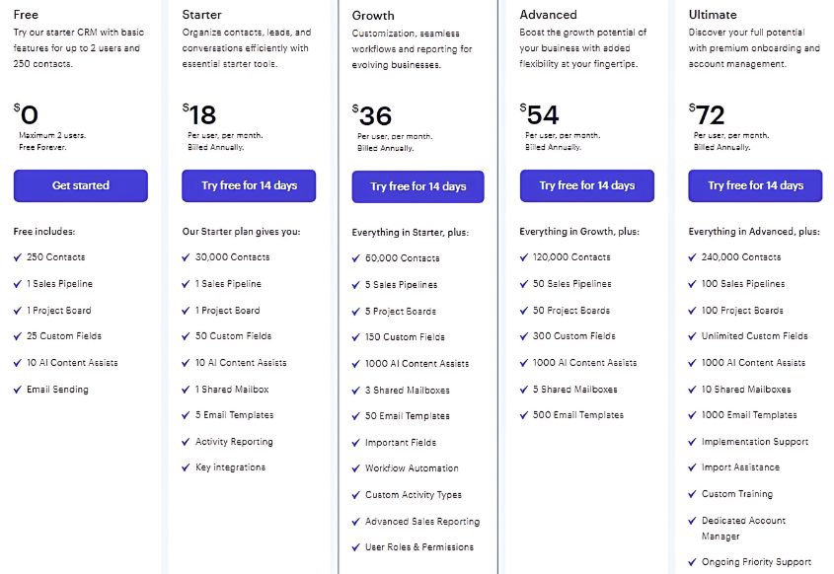Screen dimensions: 834x574
Task: Click the checkmark next to Unlimited Custom Fields
Action: [693, 336]
